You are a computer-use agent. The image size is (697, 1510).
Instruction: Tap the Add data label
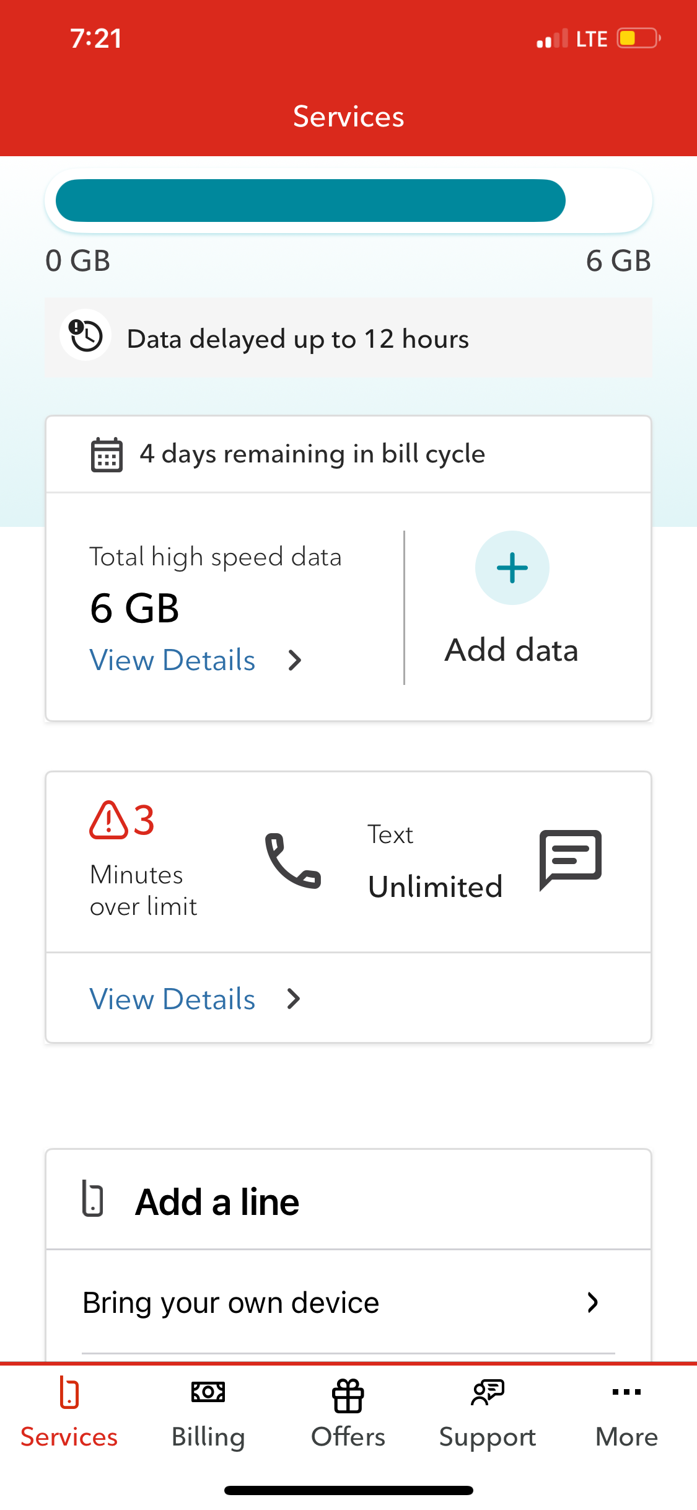pos(512,650)
